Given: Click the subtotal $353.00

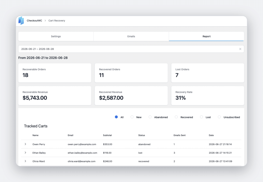Looking at the screenshot, I should (x=108, y=144).
